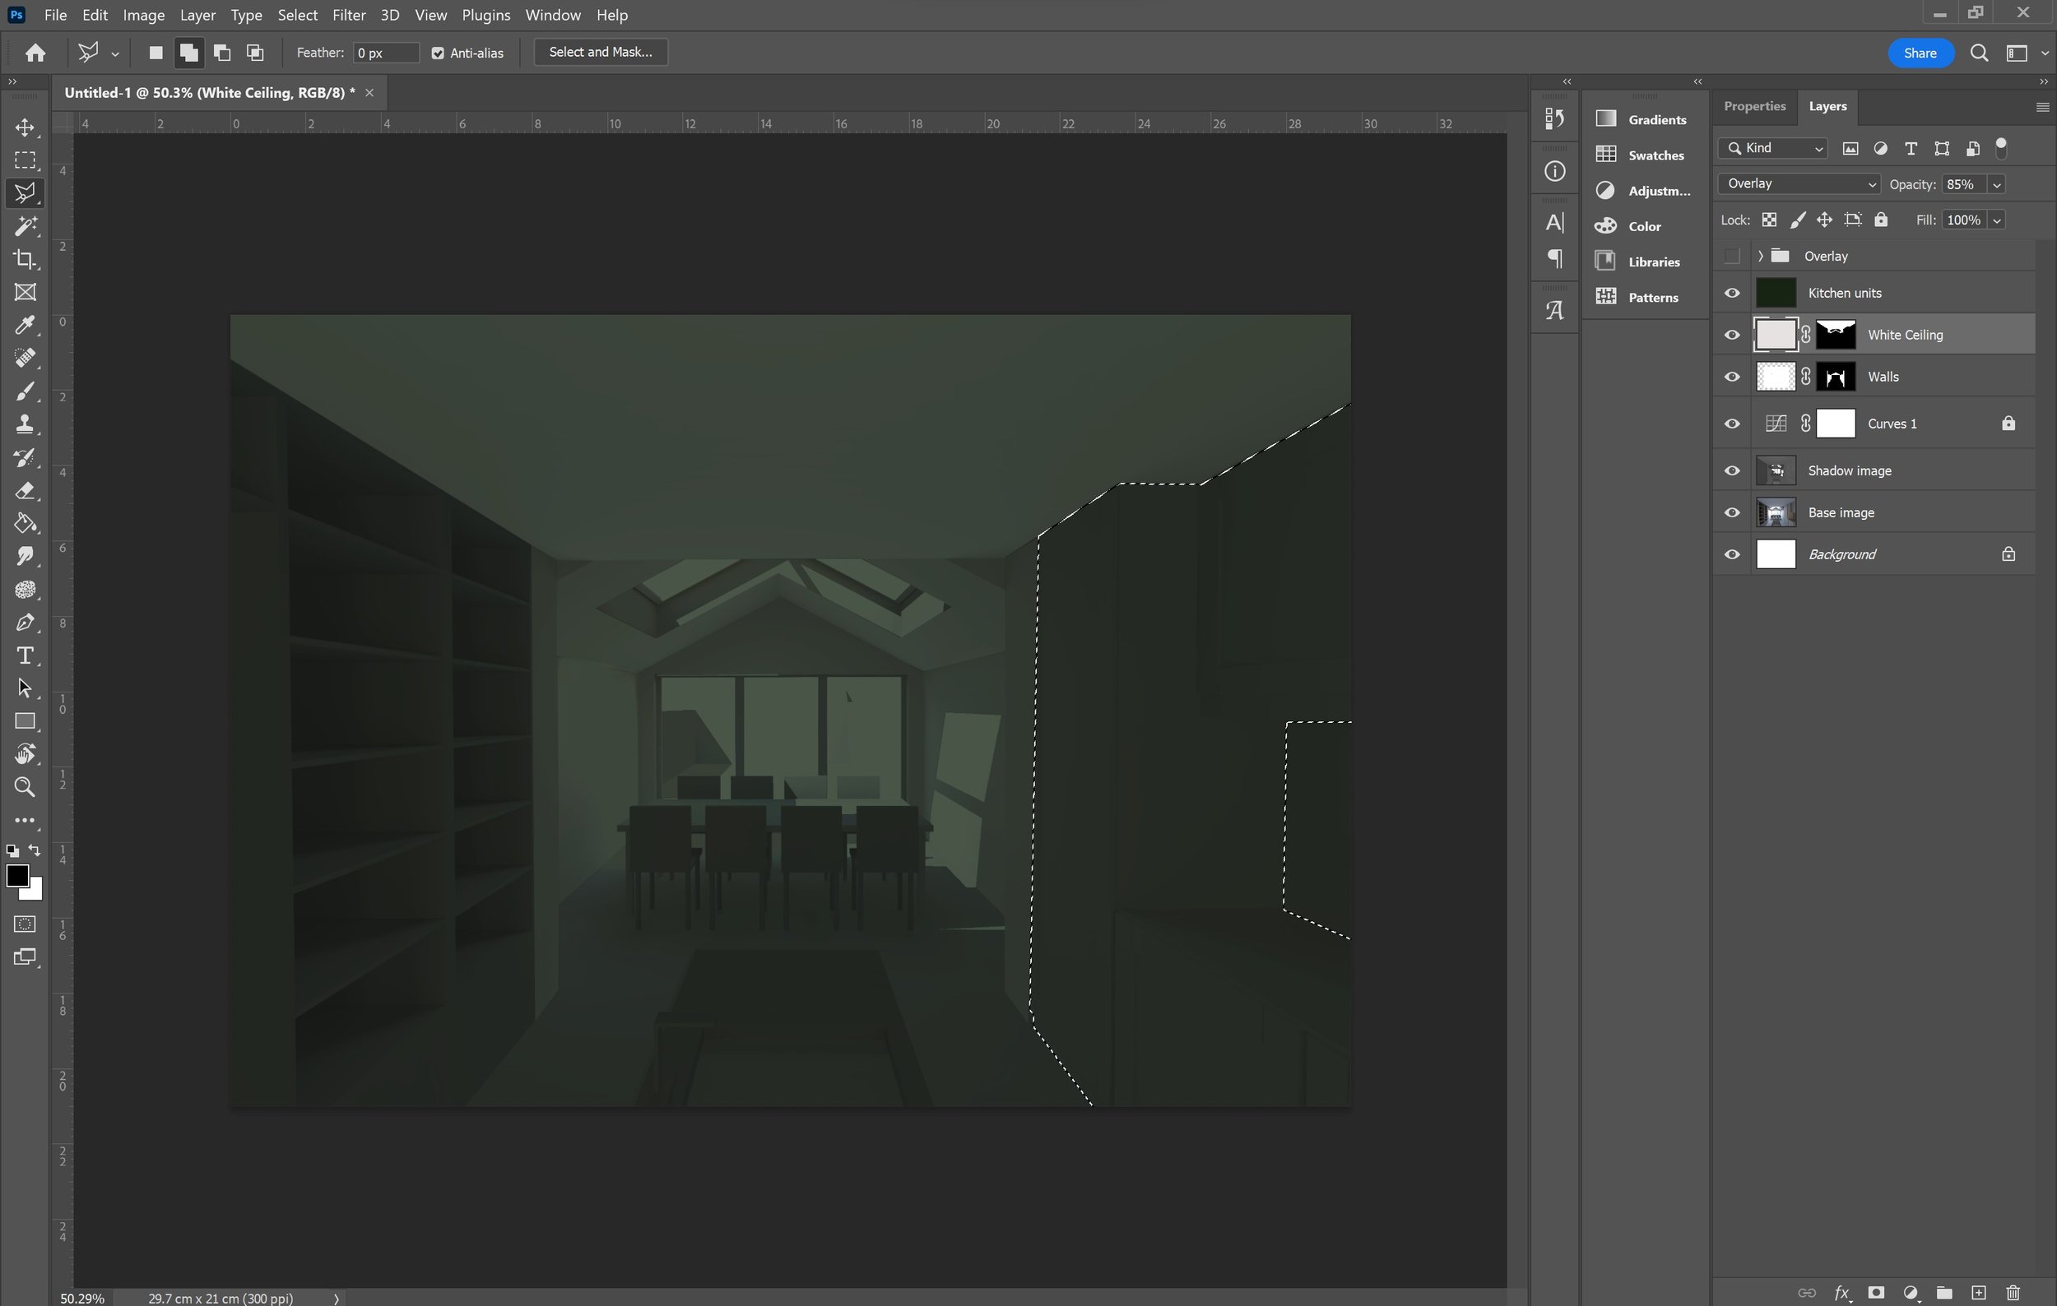Select the Move tool
The height and width of the screenshot is (1306, 2057).
pyautogui.click(x=25, y=127)
